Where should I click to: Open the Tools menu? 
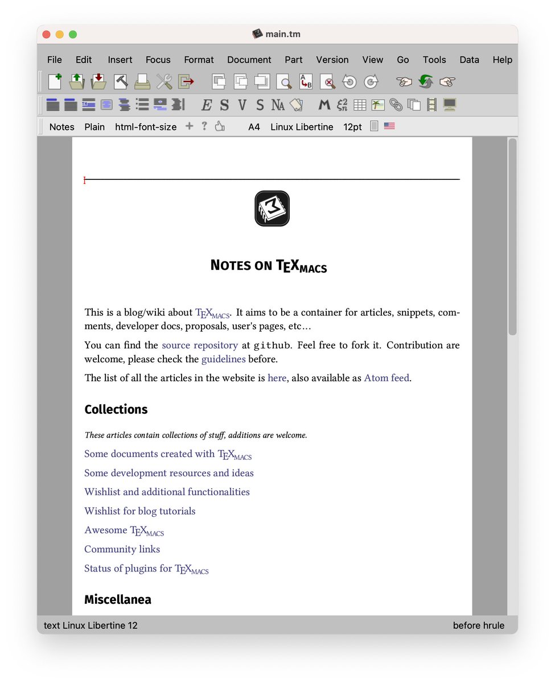click(x=434, y=60)
